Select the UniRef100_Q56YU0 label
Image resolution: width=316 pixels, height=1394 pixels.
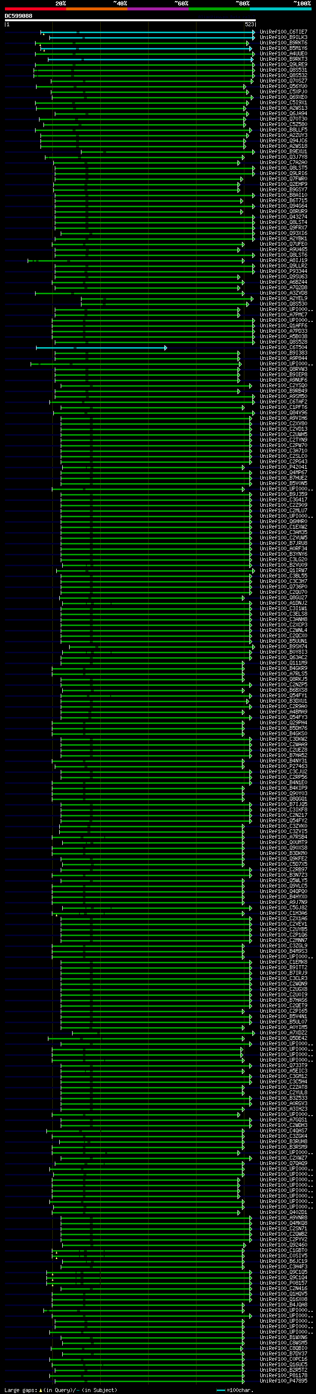(x=283, y=86)
